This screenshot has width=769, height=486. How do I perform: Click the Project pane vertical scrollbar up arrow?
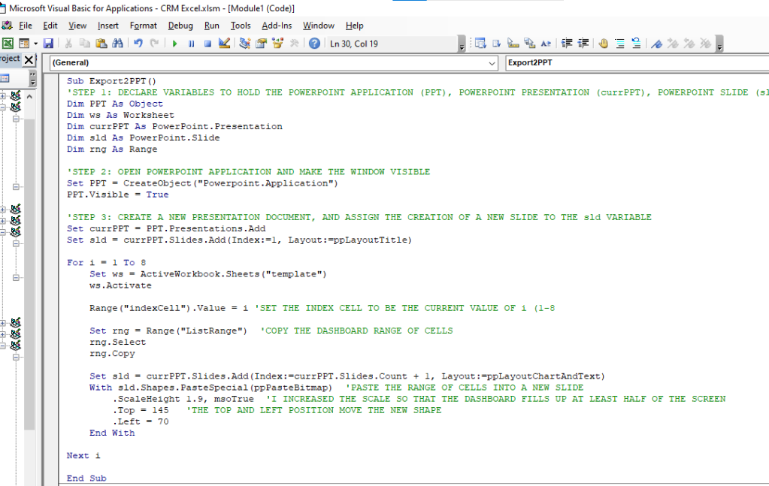(29, 96)
